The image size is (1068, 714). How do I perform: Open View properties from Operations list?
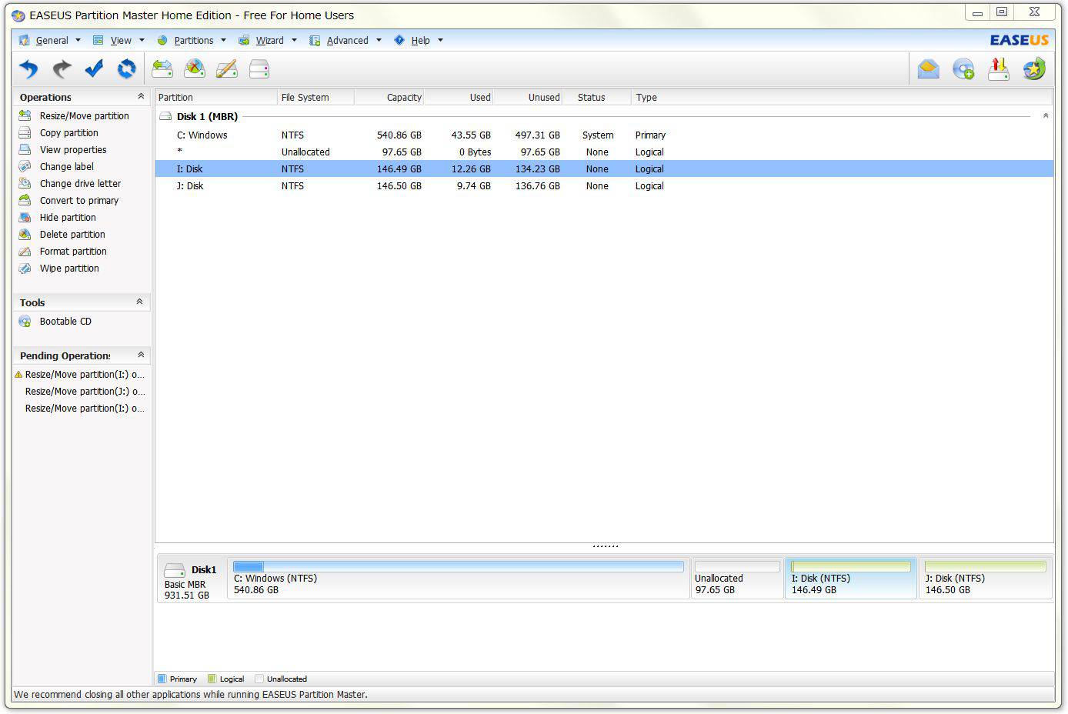[x=73, y=150]
